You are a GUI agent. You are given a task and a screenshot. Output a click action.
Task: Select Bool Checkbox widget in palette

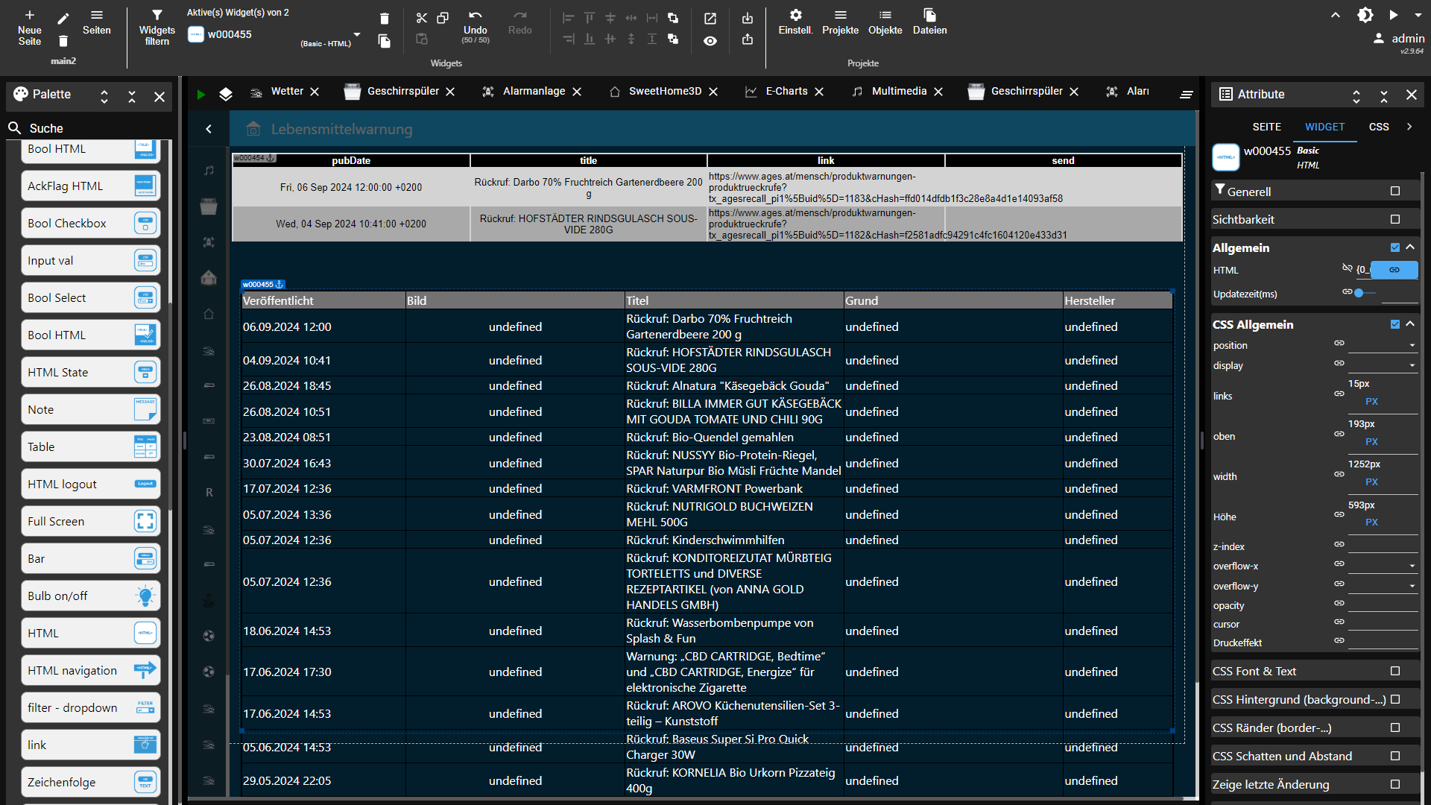coord(91,223)
